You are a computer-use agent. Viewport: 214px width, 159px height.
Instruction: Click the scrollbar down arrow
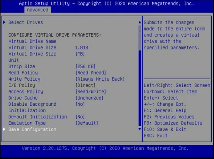tap(139, 129)
